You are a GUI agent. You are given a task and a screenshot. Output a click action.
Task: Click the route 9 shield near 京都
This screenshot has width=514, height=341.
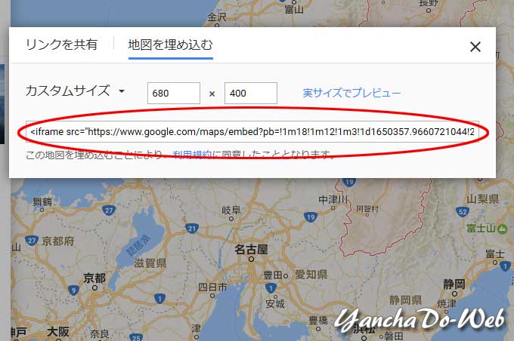[x=73, y=289]
